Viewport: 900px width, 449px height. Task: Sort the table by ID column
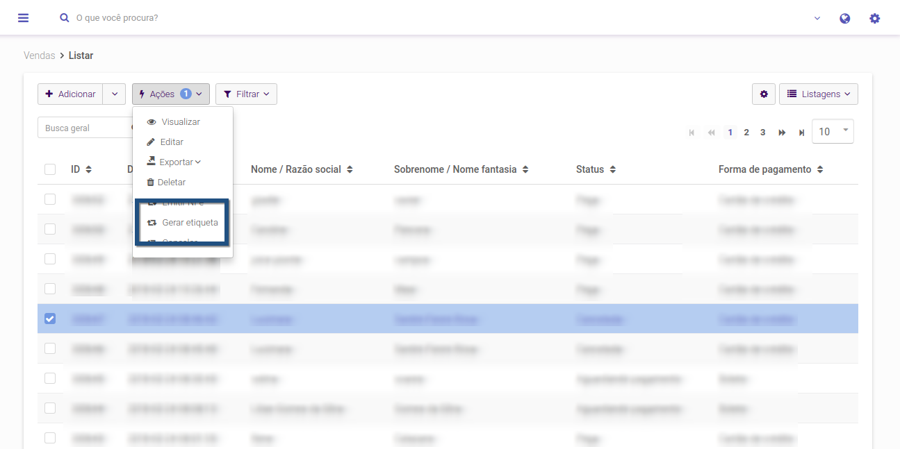tap(81, 169)
